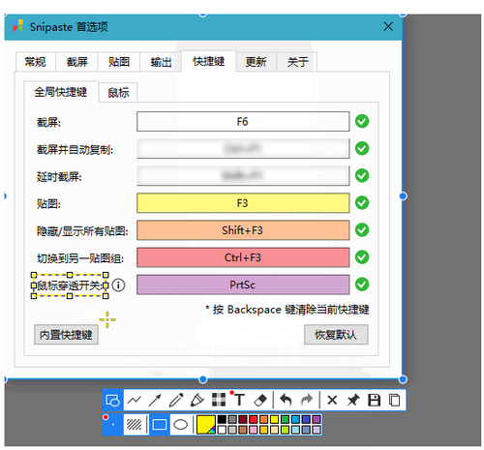Pick the eraser tool
The width and height of the screenshot is (484, 450).
tap(260, 401)
